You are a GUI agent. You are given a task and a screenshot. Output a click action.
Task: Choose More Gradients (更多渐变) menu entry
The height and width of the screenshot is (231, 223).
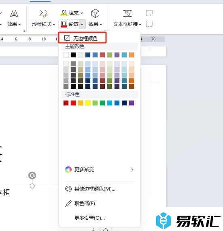100,170
